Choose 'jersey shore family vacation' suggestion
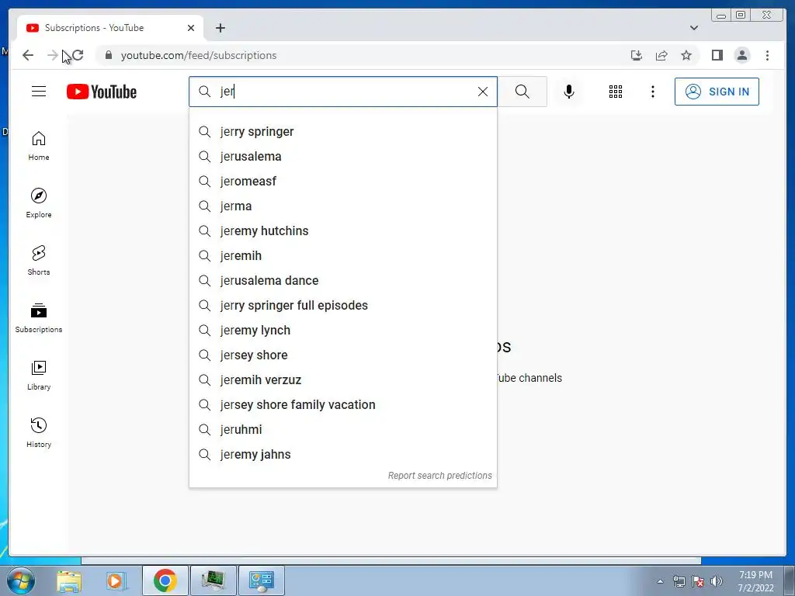Image resolution: width=795 pixels, height=596 pixels. (x=342, y=405)
